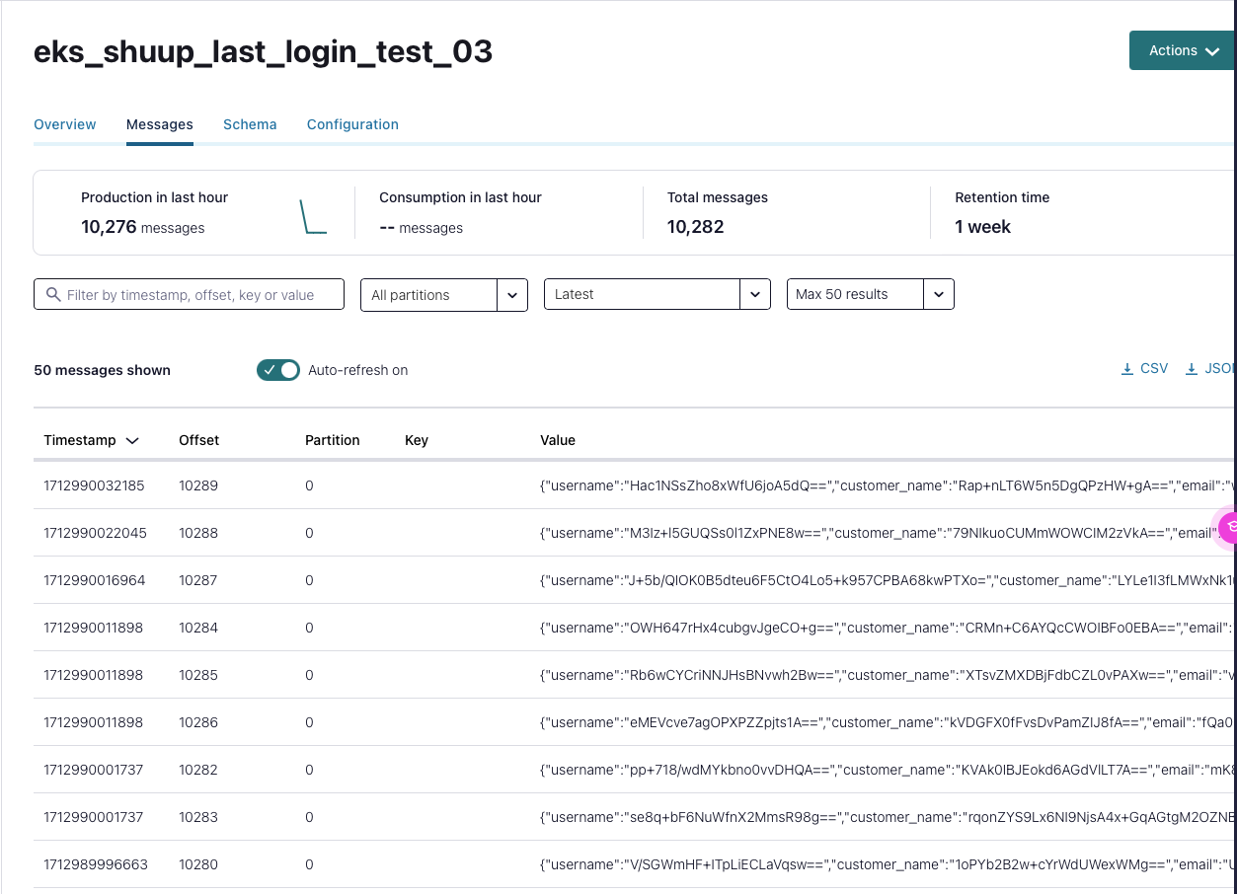Toggle the Auto-refresh switch off
Viewport: 1237px width, 894px height.
coord(278,370)
